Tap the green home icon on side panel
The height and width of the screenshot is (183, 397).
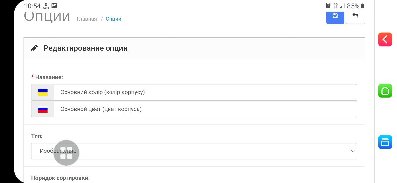(385, 91)
